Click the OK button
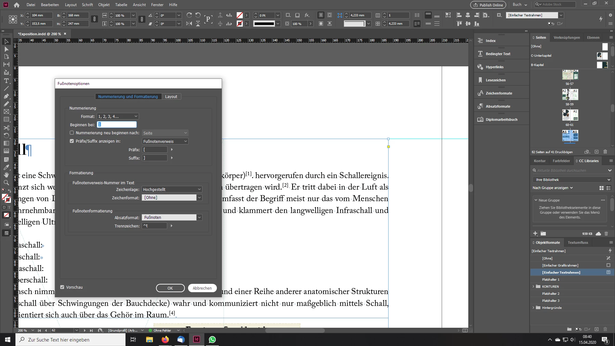615x346 pixels. click(x=170, y=288)
